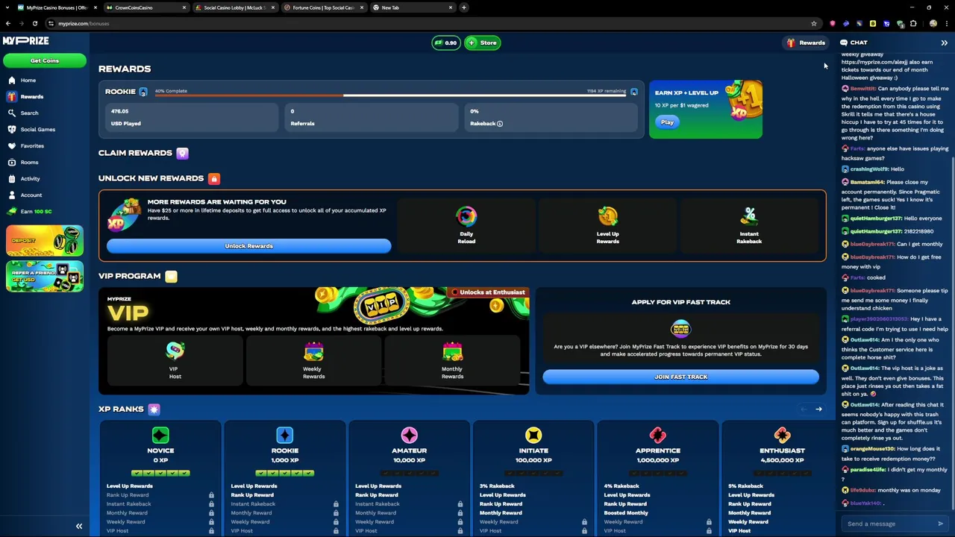Image resolution: width=955 pixels, height=537 pixels.
Task: Click next rank badge at progress bar end
Action: [634, 92]
